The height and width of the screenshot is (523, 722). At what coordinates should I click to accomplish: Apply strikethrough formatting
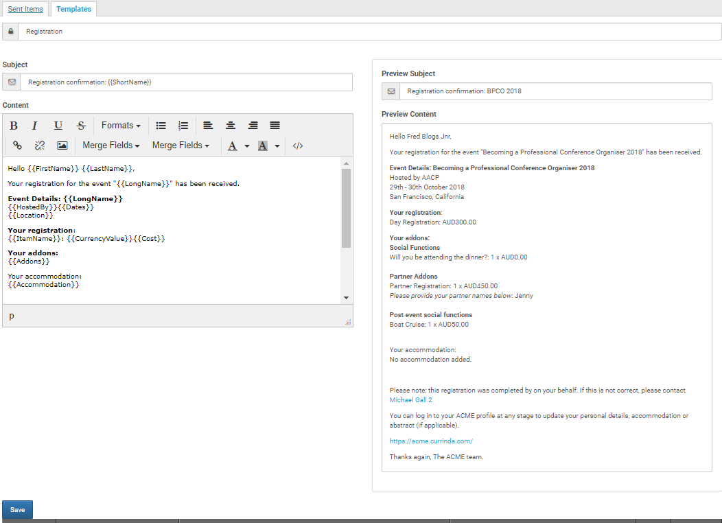point(81,126)
